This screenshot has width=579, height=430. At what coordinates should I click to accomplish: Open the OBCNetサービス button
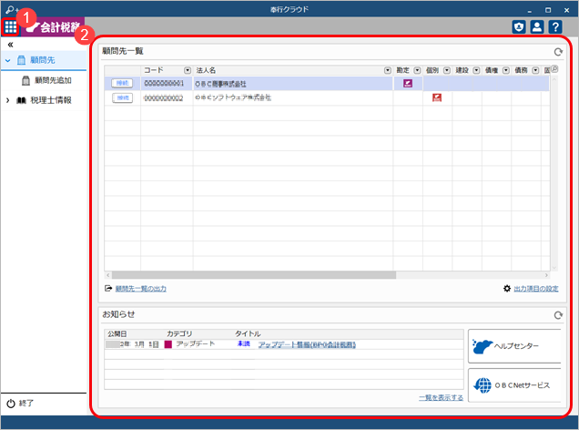(514, 385)
